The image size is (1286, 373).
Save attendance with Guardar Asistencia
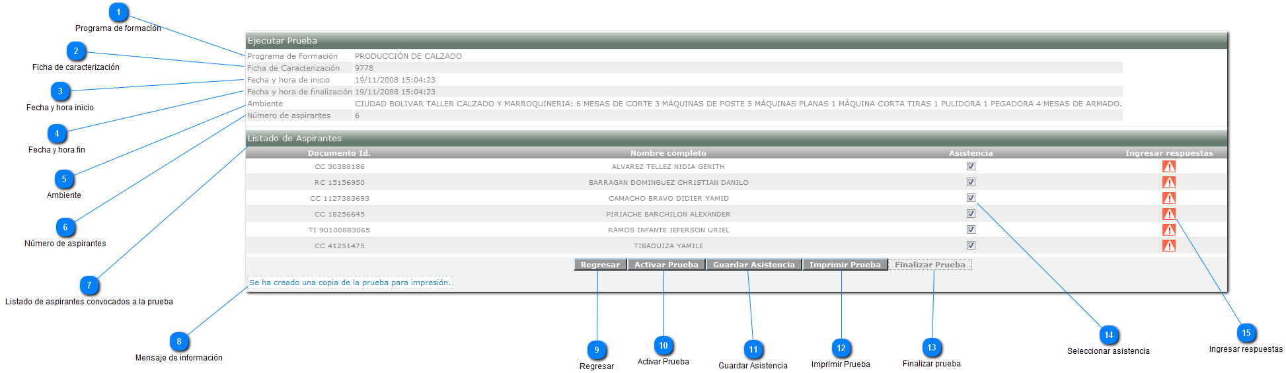(x=754, y=265)
